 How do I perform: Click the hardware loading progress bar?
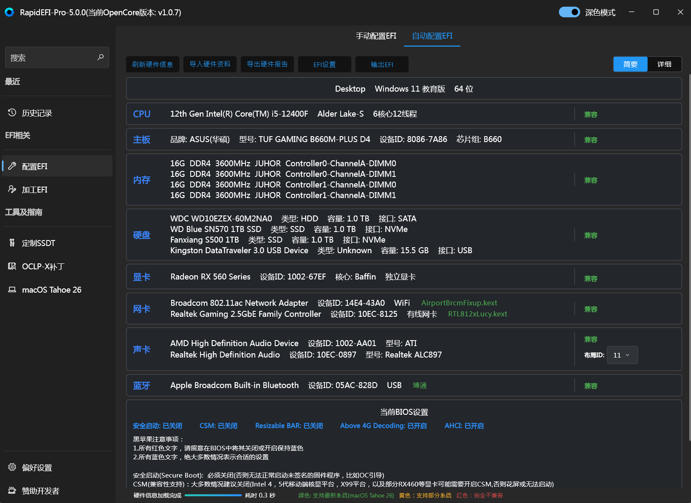click(x=213, y=495)
